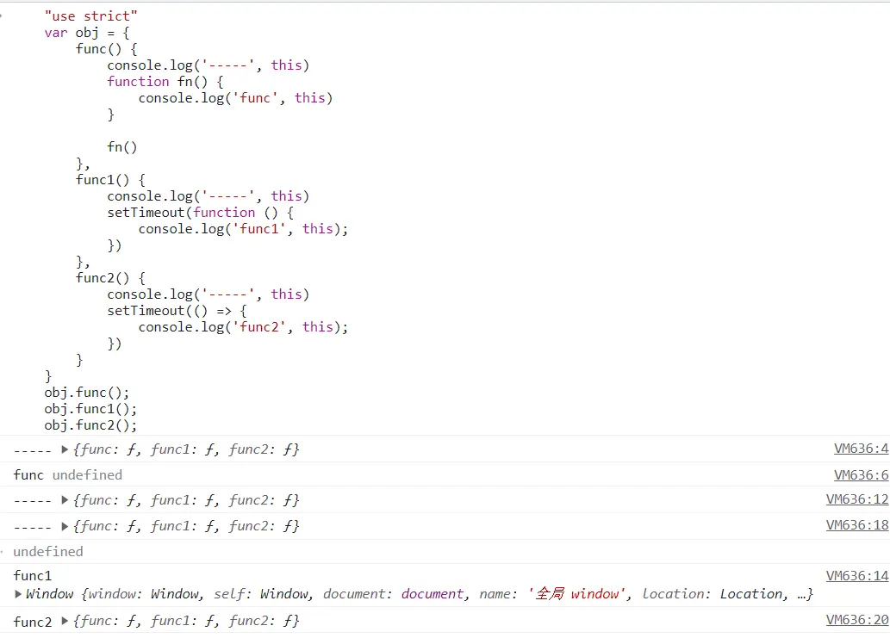The image size is (890, 638).
Task: Follow the VM636:14 source link
Action: tap(856, 576)
